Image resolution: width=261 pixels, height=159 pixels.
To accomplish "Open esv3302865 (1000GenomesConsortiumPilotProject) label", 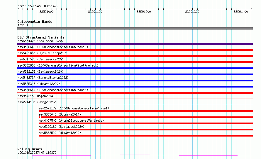I will 58,65.
